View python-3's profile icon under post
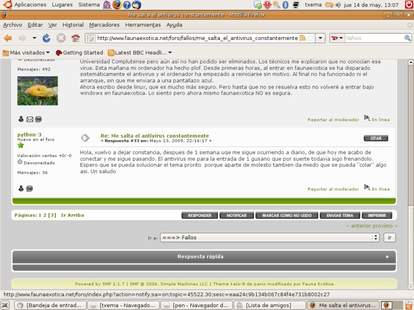 tap(21, 188)
